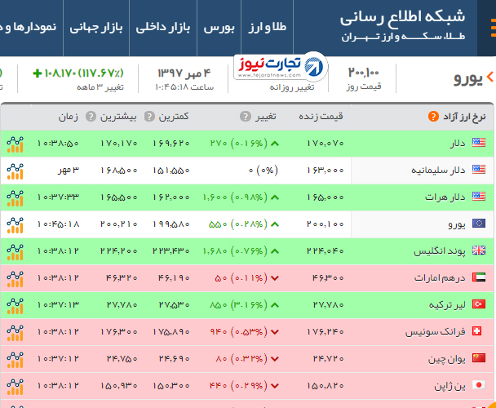Click the Swiss flag in فرانک سوئیس row
The image size is (496, 408).
coord(476,331)
